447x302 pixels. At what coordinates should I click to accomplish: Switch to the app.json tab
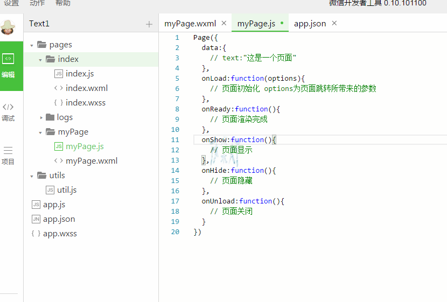310,24
